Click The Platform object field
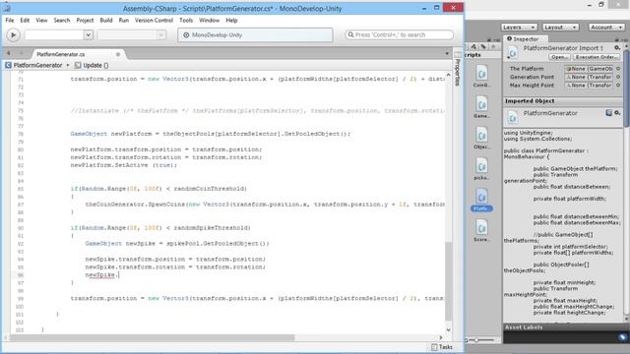 point(589,69)
